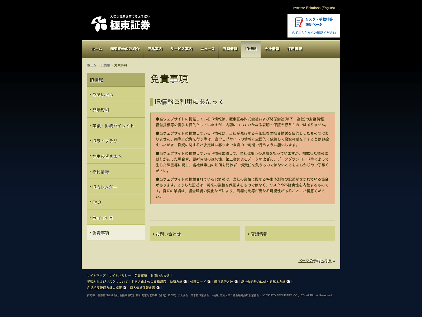Open the 店舗情報 button below the disclaimer
The image size is (422, 317).
tap(290, 234)
